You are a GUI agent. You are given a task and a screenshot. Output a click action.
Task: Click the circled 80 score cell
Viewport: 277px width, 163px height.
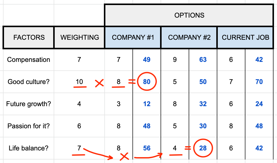tap(147, 82)
